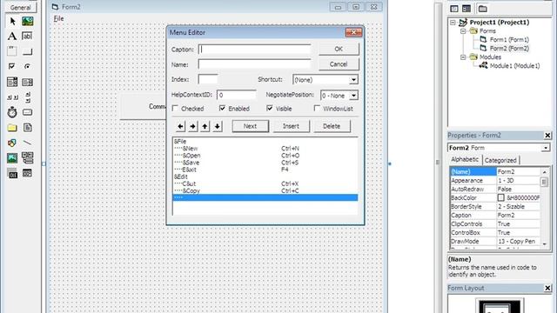Move menu item left with arrow button
Viewport: 557px width, 313px height.
click(x=180, y=126)
